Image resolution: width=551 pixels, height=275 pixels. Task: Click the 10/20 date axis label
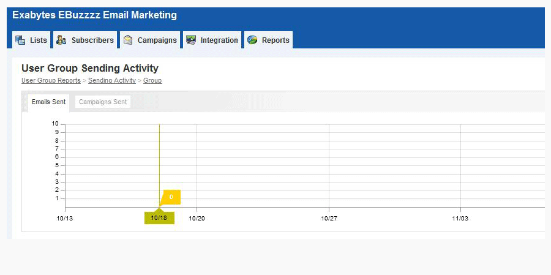[197, 218]
